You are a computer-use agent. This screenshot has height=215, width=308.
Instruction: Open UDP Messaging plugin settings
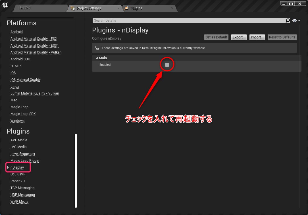[x=23, y=195]
